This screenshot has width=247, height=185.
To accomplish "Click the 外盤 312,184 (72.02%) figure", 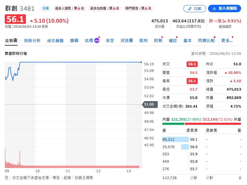I will coord(217,119).
